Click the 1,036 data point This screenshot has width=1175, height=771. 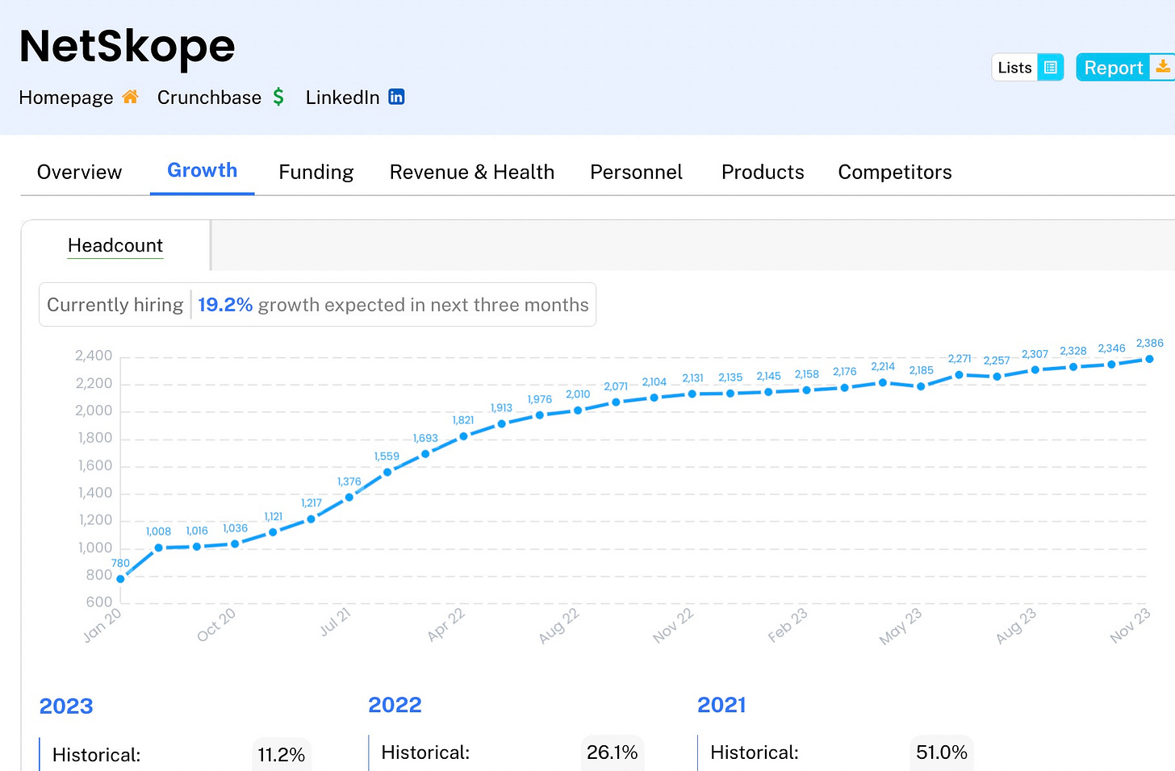coord(235,544)
